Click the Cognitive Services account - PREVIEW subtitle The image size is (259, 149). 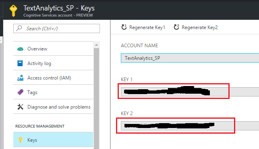tap(58, 15)
